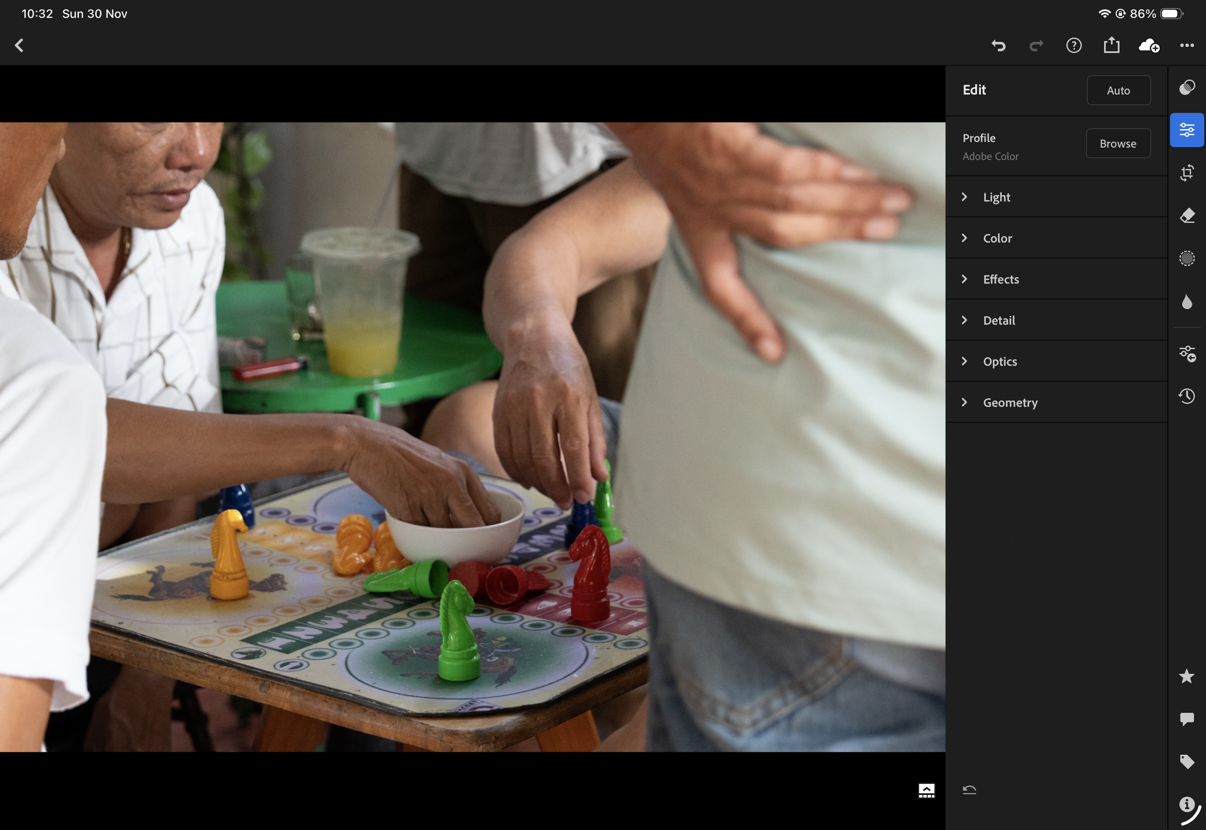Open the Keywords tag panel
1206x830 pixels.
[1186, 762]
